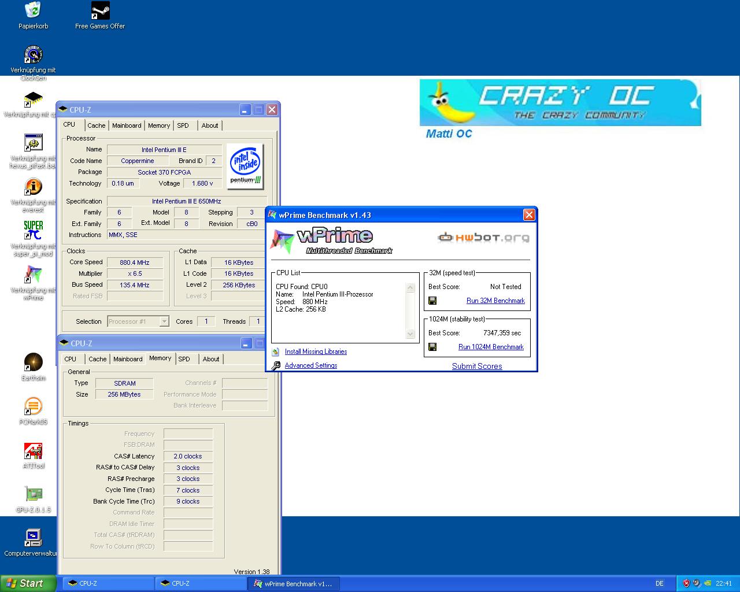Screen dimensions: 740x592
Task: Click the 22:41 clock in system tray
Action: 724,583
